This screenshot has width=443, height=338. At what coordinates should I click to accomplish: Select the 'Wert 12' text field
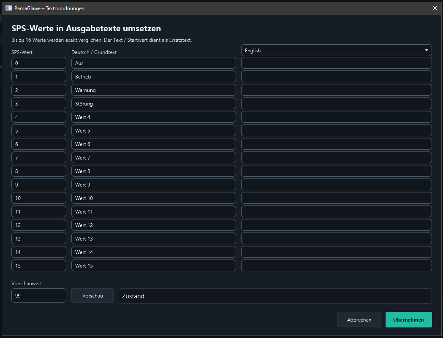(x=153, y=225)
